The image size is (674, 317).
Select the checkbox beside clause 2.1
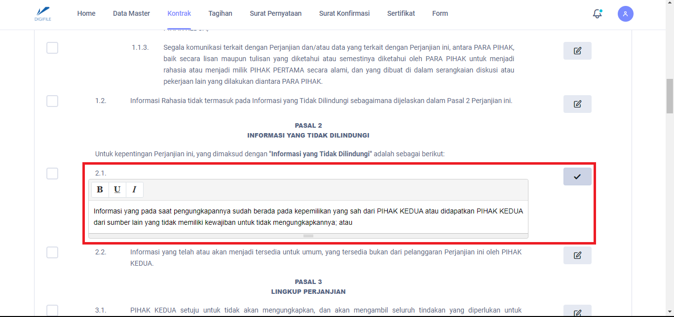point(52,174)
